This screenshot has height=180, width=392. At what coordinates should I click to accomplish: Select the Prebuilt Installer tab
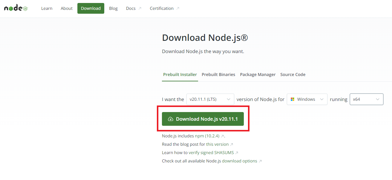(180, 75)
